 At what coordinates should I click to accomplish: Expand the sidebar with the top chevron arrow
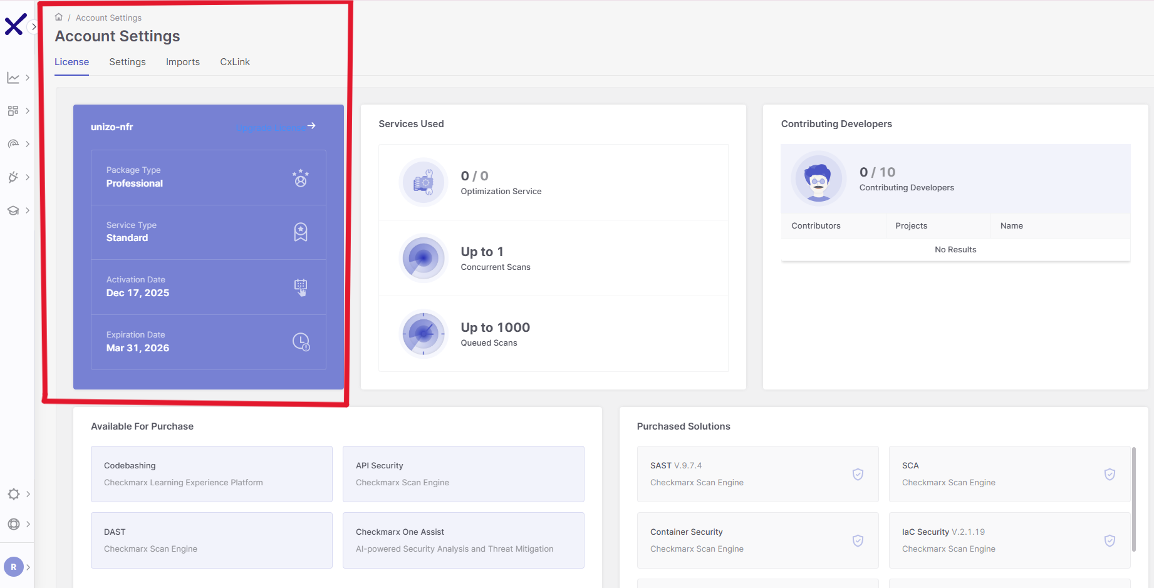34,27
